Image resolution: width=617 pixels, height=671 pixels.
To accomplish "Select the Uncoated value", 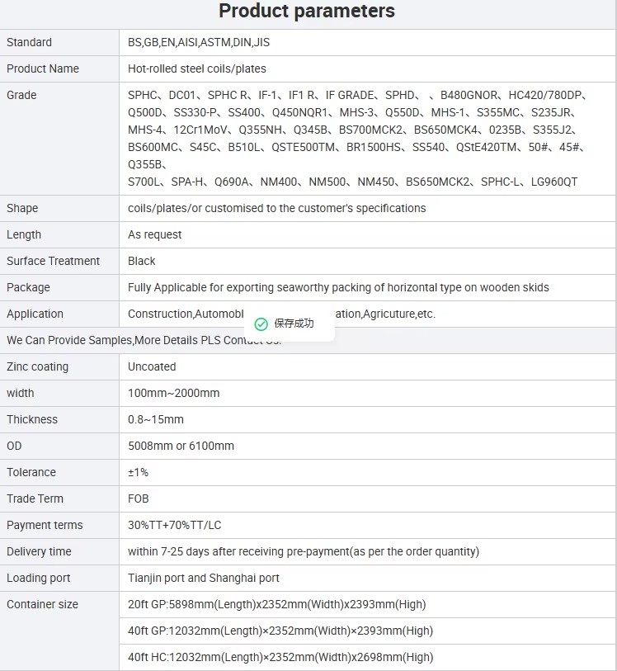I will tap(152, 366).
